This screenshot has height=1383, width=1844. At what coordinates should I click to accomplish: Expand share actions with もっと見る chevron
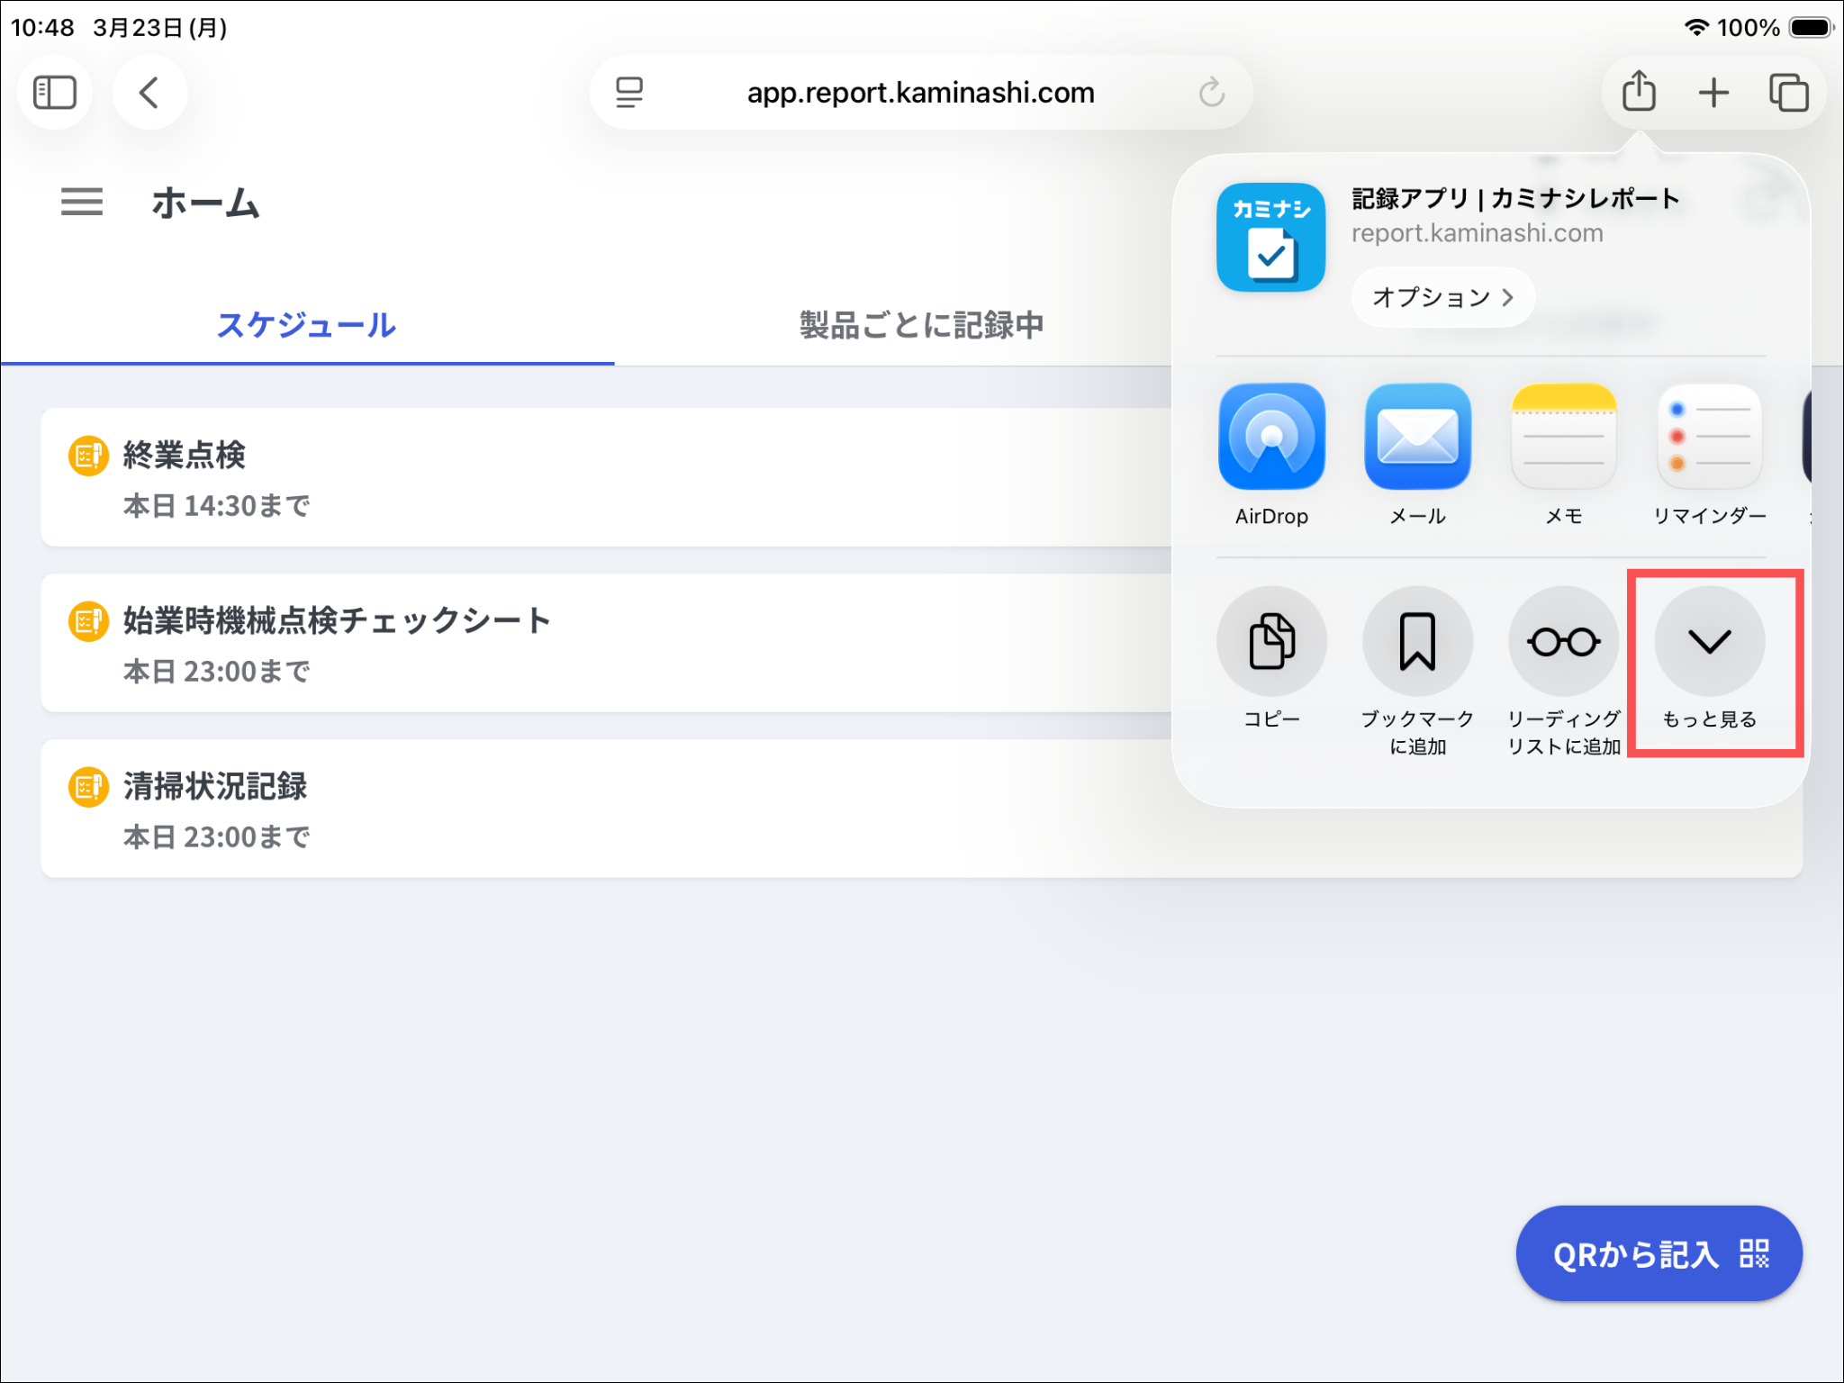[x=1709, y=641]
